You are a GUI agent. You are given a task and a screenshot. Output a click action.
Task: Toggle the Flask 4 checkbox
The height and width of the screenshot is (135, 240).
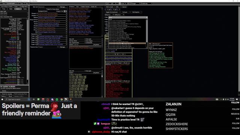[37, 42]
